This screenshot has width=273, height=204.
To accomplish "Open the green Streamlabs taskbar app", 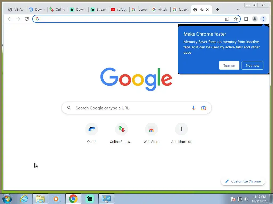I will (90, 199).
